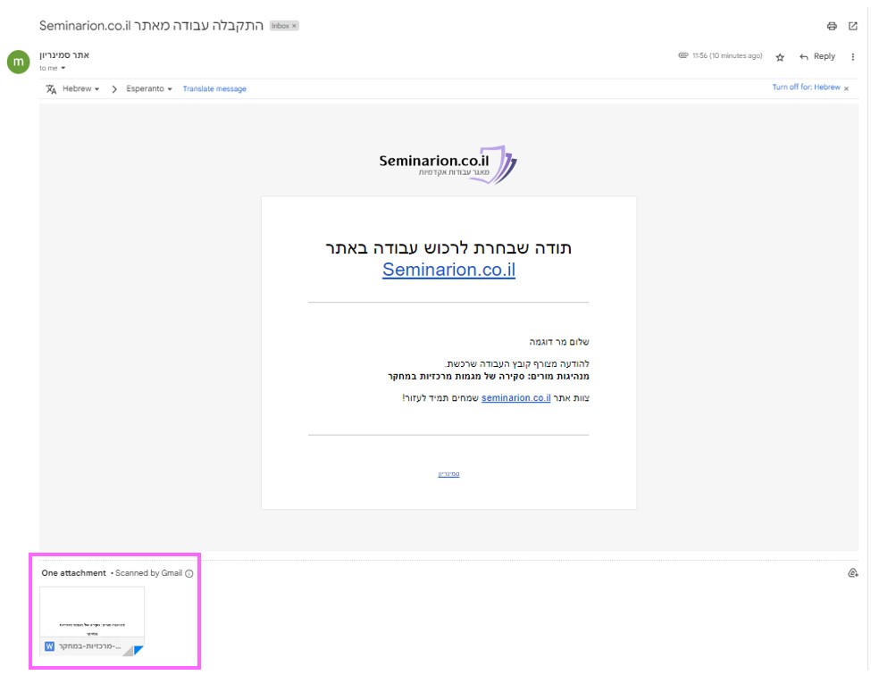Image resolution: width=871 pixels, height=675 pixels.
Task: Open email in new window icon
Action: 852,26
